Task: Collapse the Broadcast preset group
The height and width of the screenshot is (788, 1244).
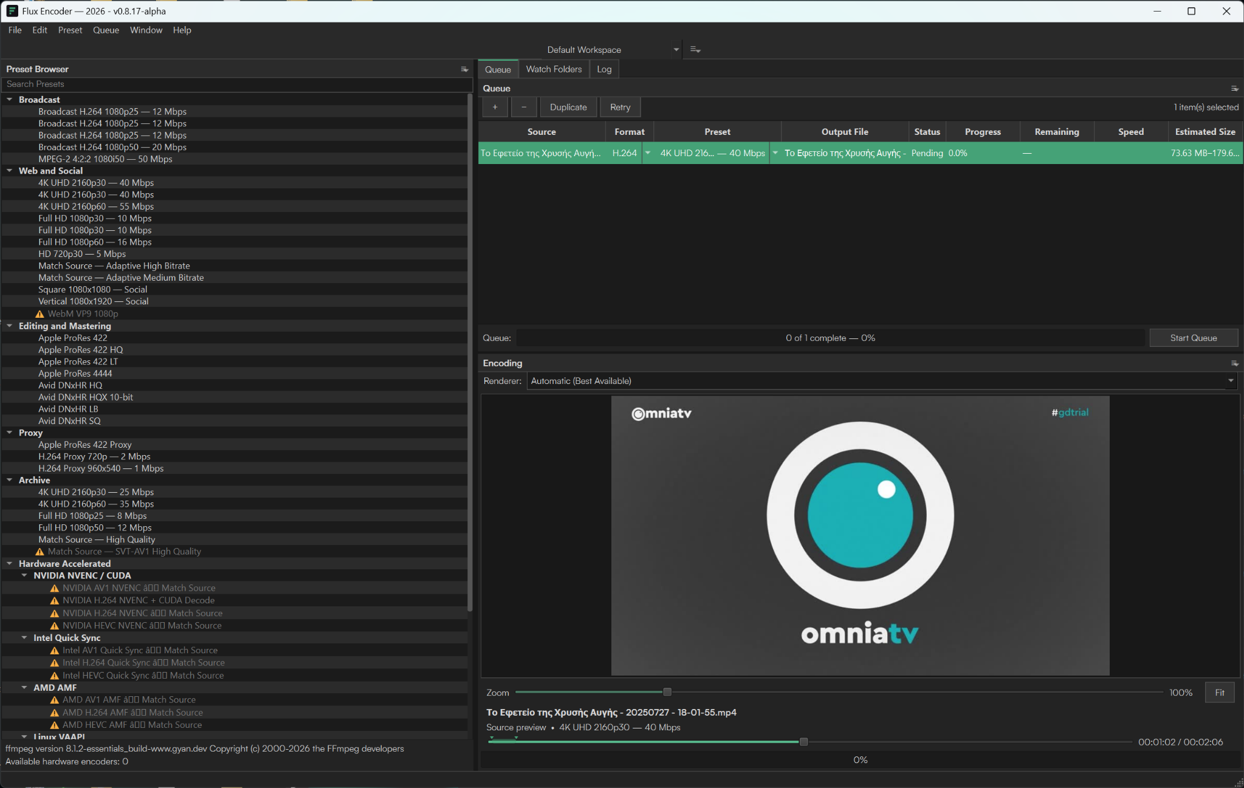Action: point(10,100)
